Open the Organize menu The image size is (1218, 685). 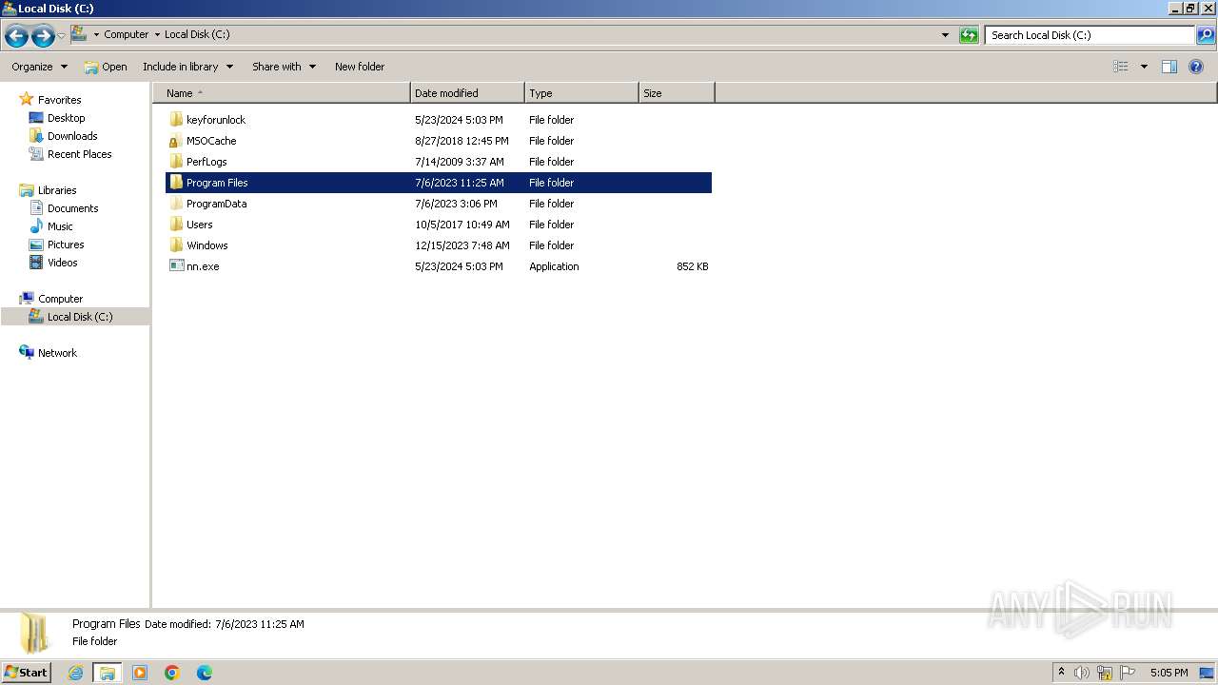(x=39, y=67)
